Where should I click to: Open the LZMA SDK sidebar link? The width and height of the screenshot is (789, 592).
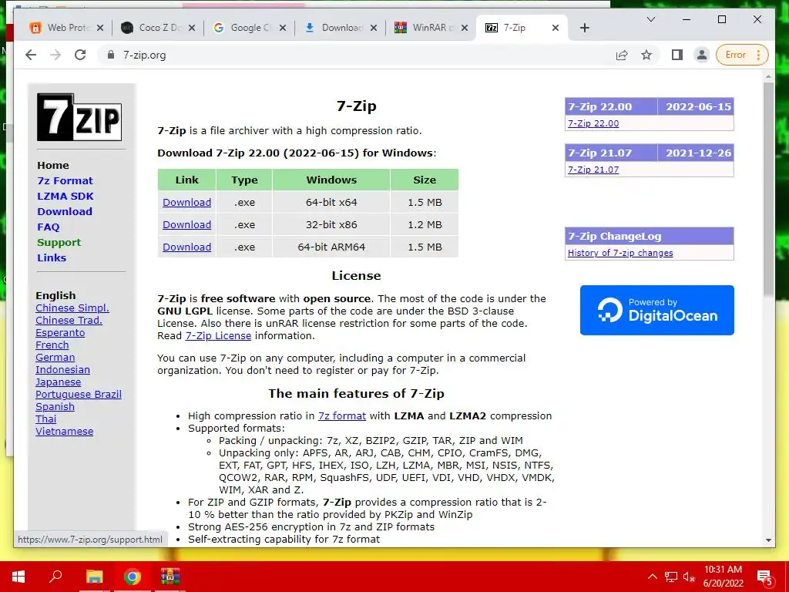[65, 197]
